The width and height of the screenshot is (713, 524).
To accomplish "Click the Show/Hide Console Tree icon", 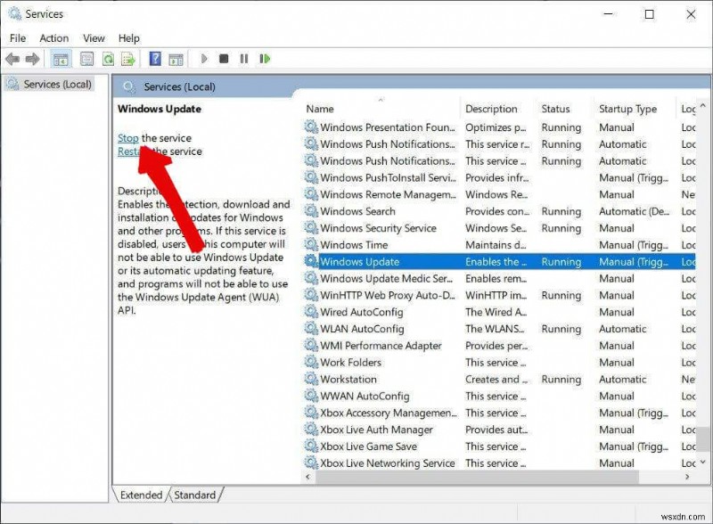I will pyautogui.click(x=59, y=59).
